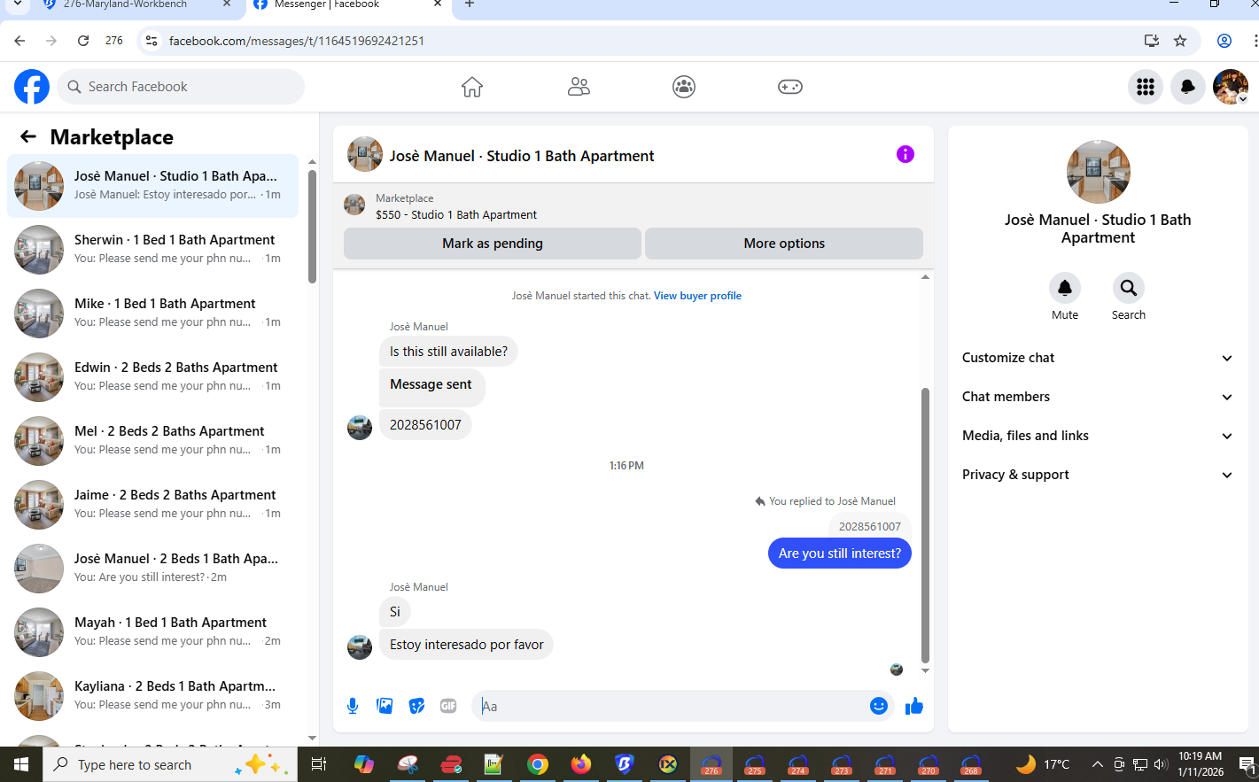Open Chrome profile icon in toolbar

[1224, 41]
